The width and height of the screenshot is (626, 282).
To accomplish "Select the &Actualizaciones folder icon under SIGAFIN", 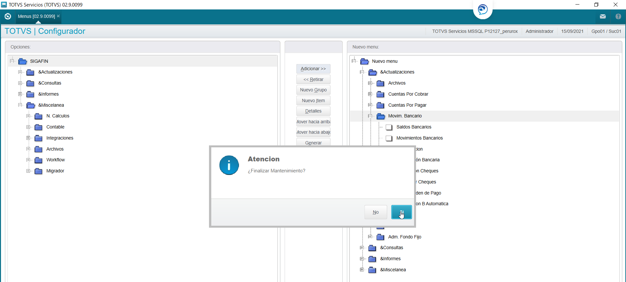I will [30, 72].
